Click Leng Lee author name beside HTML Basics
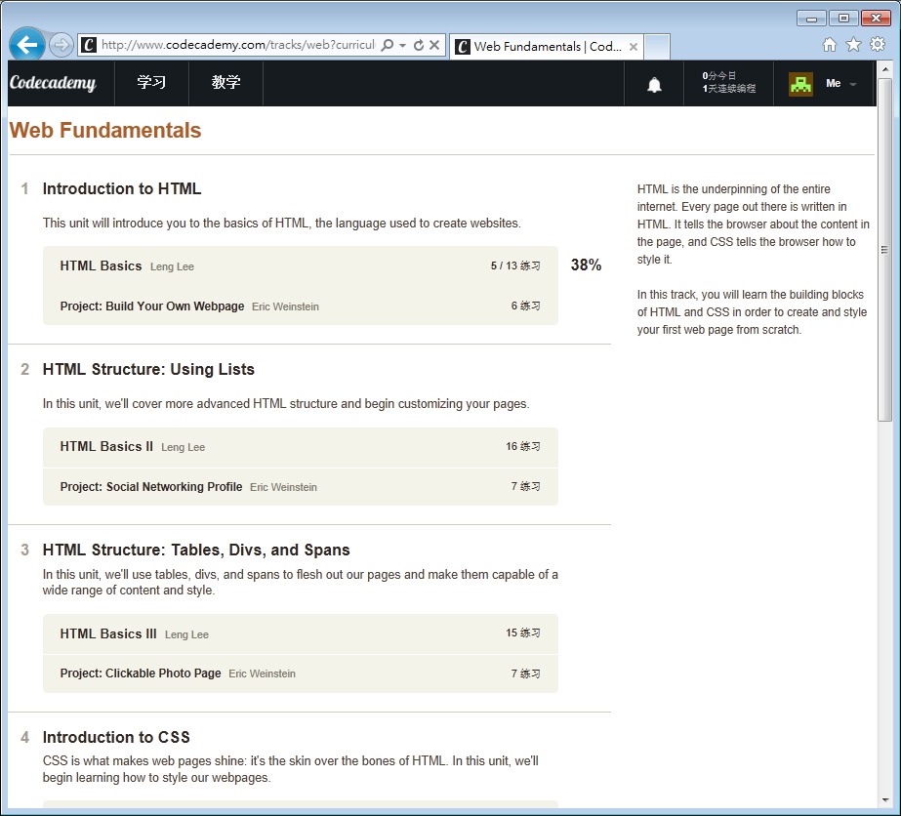901x816 pixels. point(173,266)
